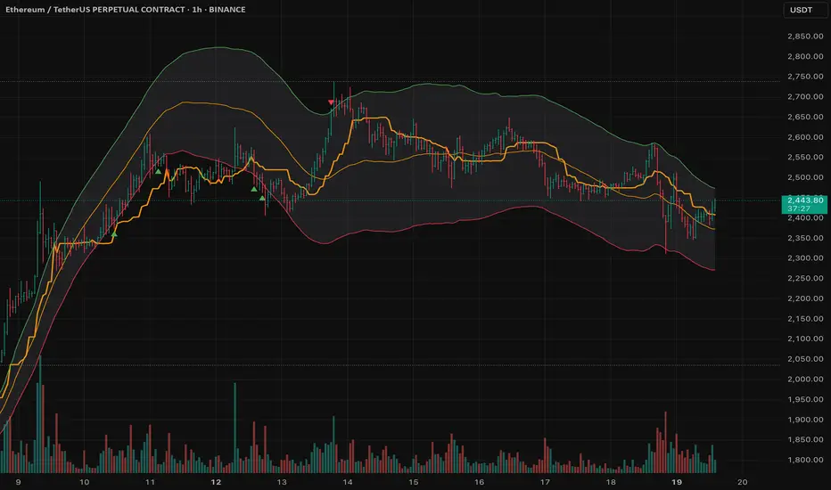Click the 2,050.00 price axis label
The width and height of the screenshot is (831, 490).
(805, 359)
